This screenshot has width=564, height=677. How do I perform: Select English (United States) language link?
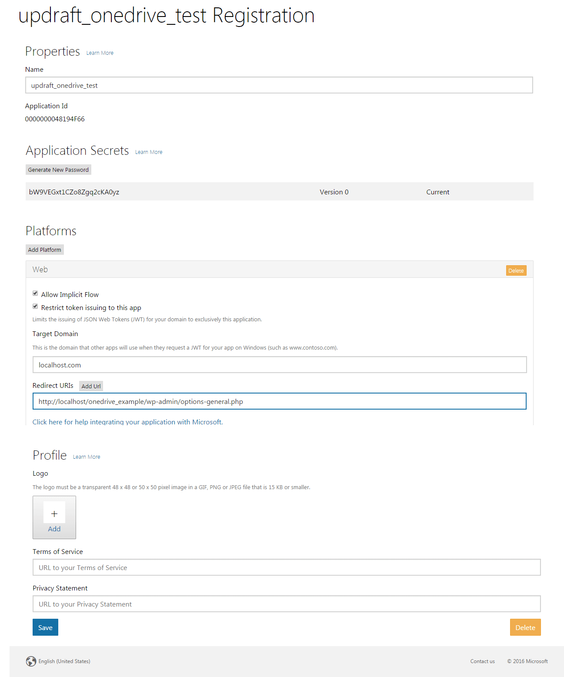point(64,661)
